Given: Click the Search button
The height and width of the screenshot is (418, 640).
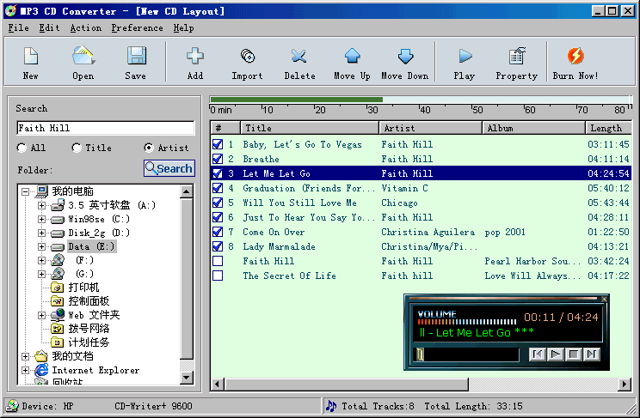Looking at the screenshot, I should 169,169.
